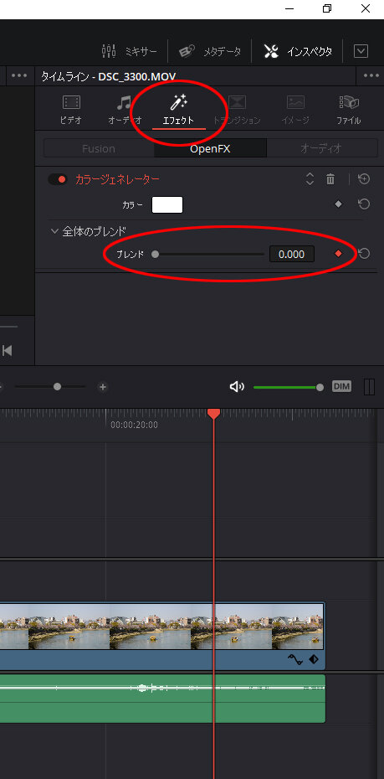Open the ミキサー mixer panel
This screenshot has height=779, width=384.
(129, 50)
